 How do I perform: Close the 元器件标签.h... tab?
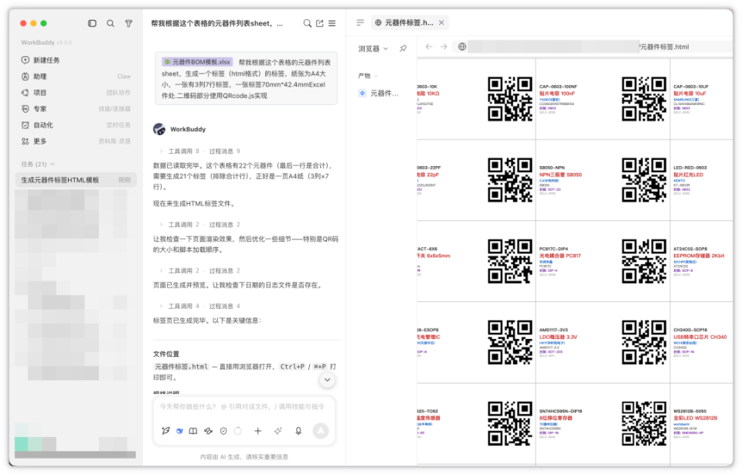click(x=441, y=22)
